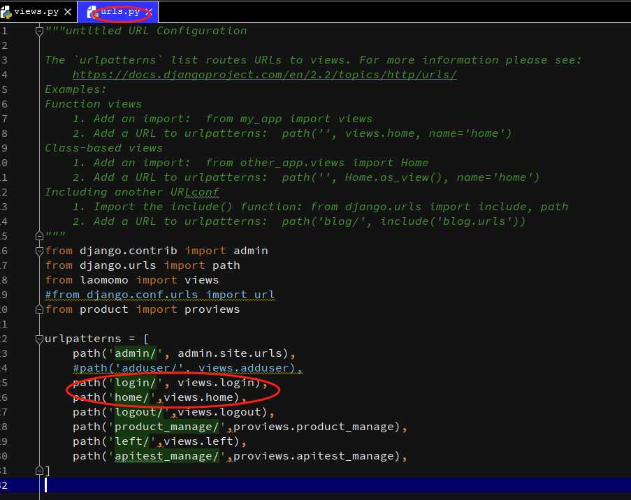Click the docstring end fold marker at closing quotes
The image size is (631, 500).
tap(39, 236)
